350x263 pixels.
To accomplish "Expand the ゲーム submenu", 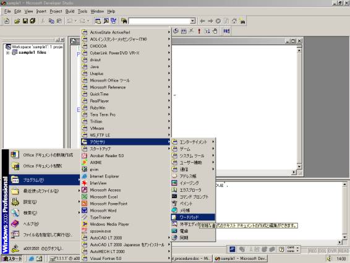I will (193, 149).
